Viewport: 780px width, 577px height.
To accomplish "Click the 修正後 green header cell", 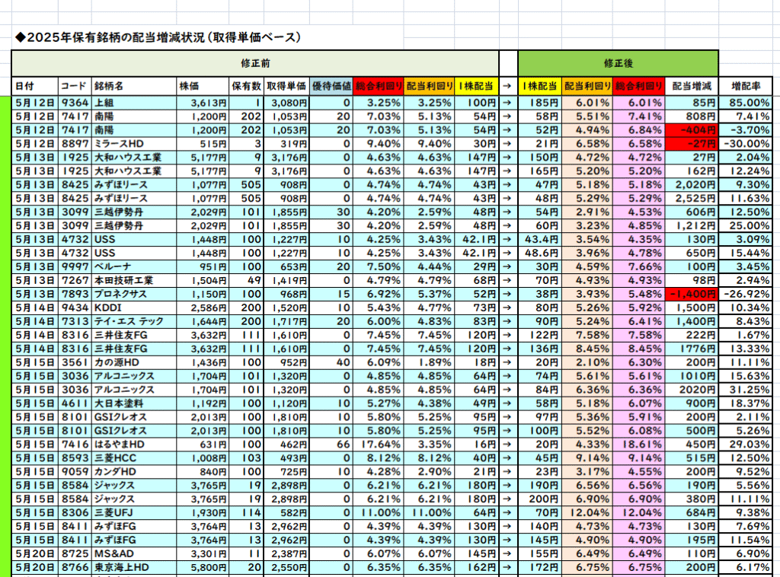I will point(618,64).
